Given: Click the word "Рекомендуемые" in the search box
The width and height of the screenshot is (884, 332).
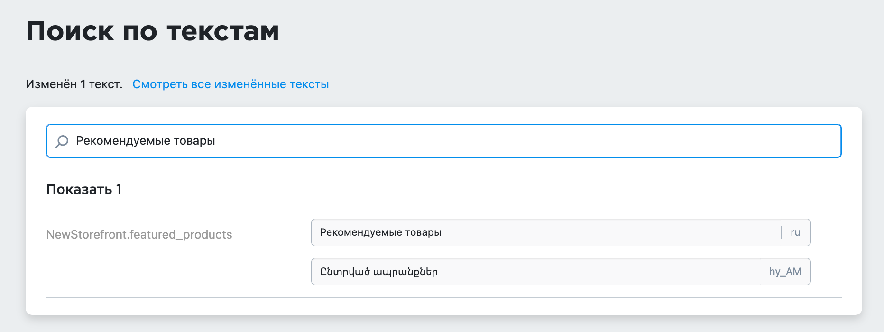Looking at the screenshot, I should pos(123,141).
